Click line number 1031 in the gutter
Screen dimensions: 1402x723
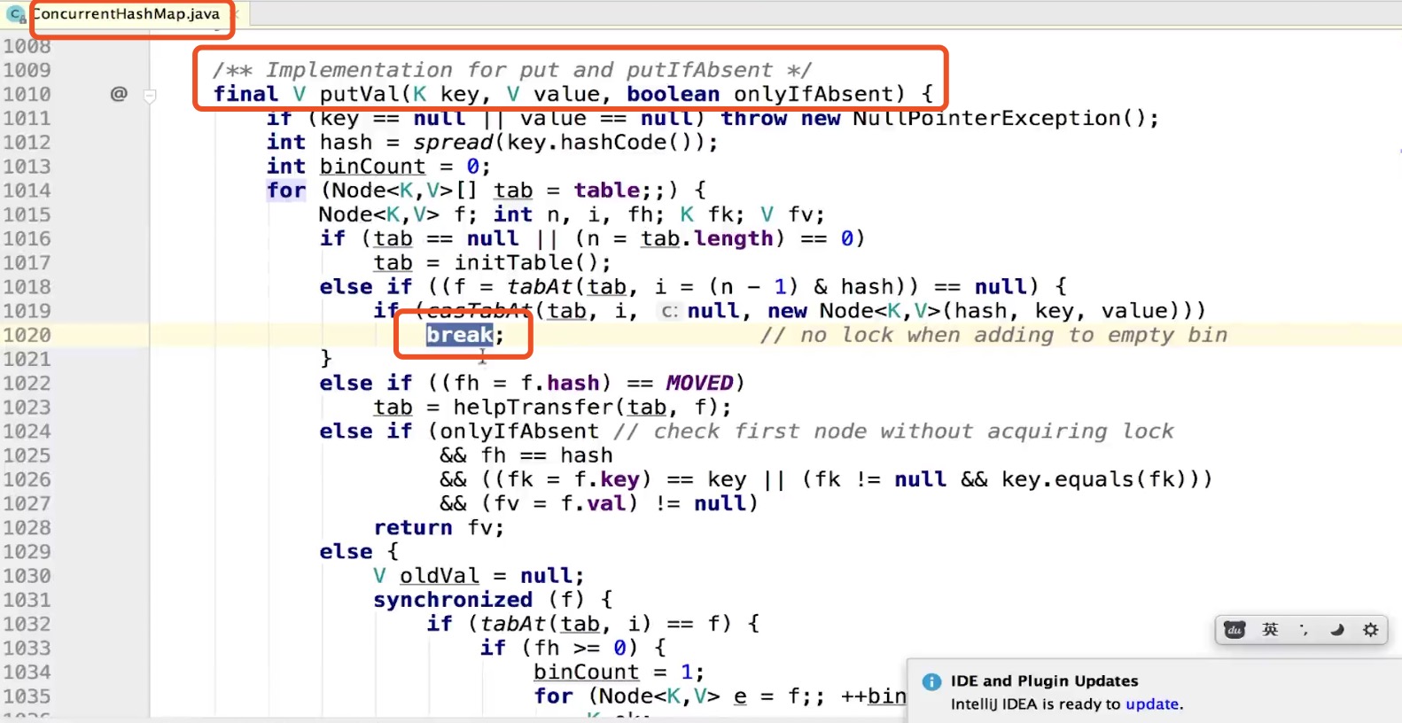tap(27, 600)
